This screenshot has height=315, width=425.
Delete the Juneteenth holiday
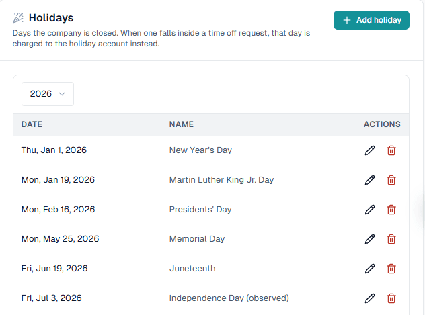(391, 269)
